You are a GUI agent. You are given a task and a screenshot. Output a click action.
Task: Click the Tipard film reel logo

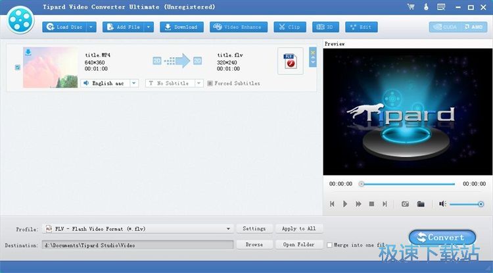20,20
